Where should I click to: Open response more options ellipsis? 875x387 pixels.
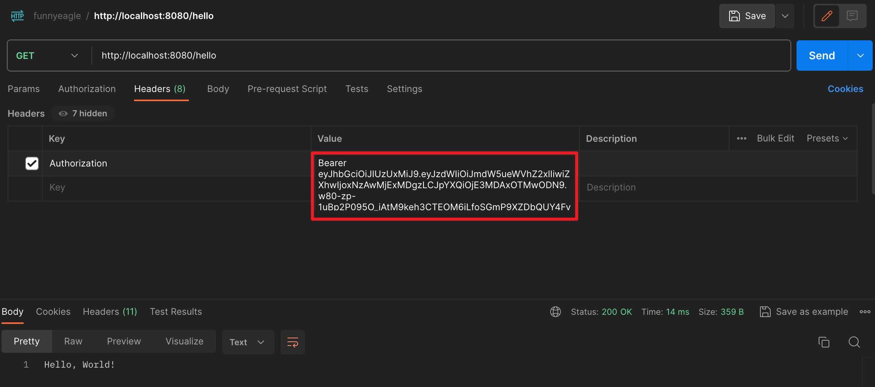coord(865,312)
